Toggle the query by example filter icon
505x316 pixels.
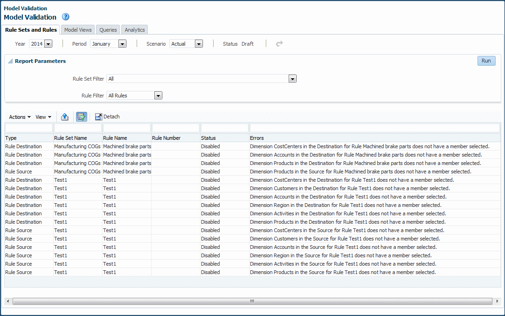[82, 117]
